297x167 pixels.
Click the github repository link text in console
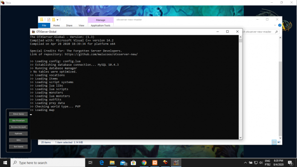[x=101, y=54]
